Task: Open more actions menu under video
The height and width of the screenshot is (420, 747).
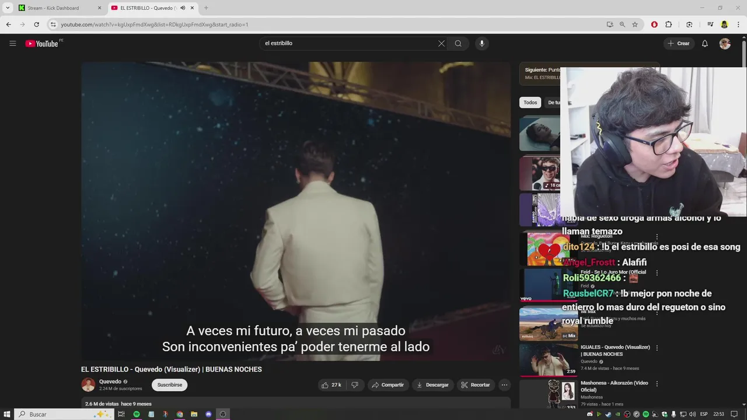Action: pos(504,385)
